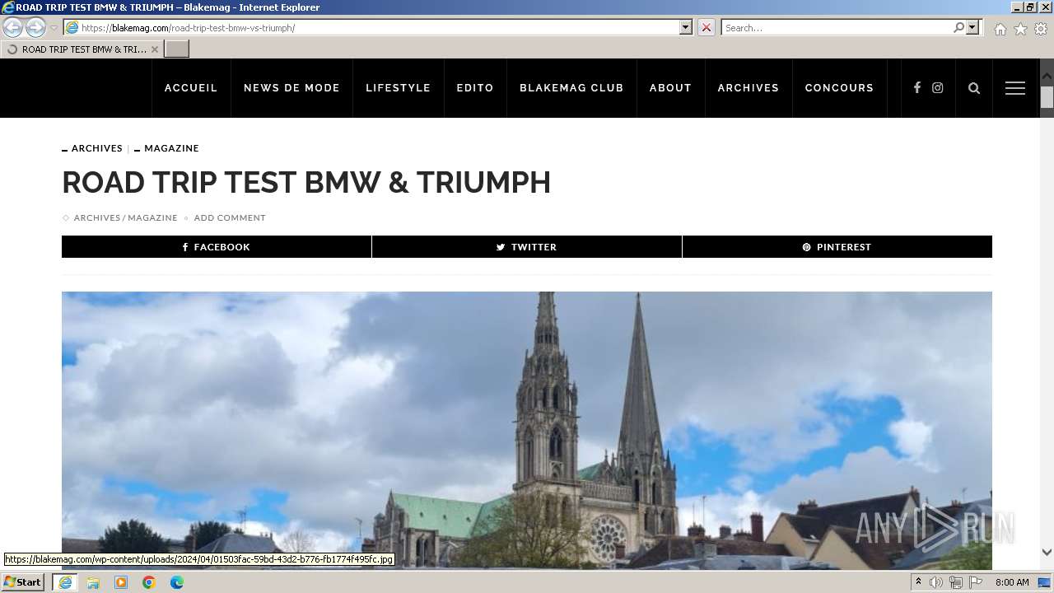
Task: Click the search magnifier in IE search box
Action: [x=958, y=28]
